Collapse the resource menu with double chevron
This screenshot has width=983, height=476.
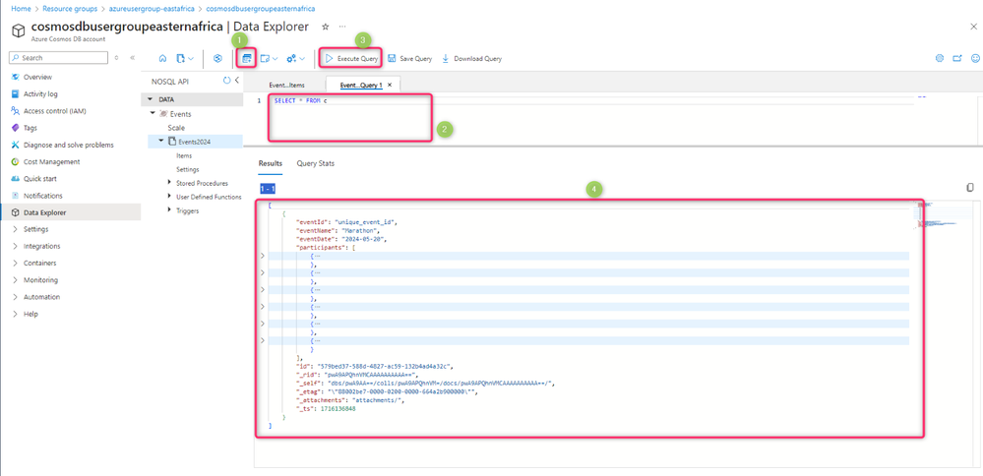tap(132, 58)
